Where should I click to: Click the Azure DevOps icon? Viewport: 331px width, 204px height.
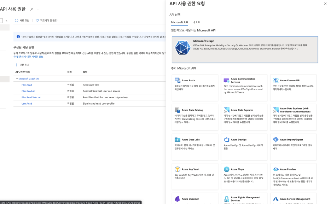227,140
